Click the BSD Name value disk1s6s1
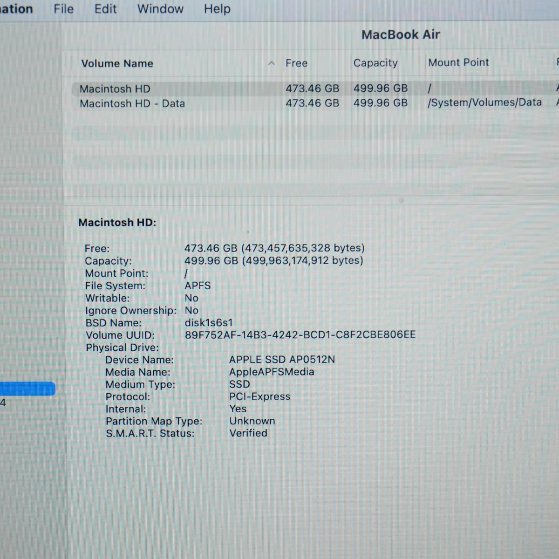Viewport: 559px width, 559px height. 209,322
